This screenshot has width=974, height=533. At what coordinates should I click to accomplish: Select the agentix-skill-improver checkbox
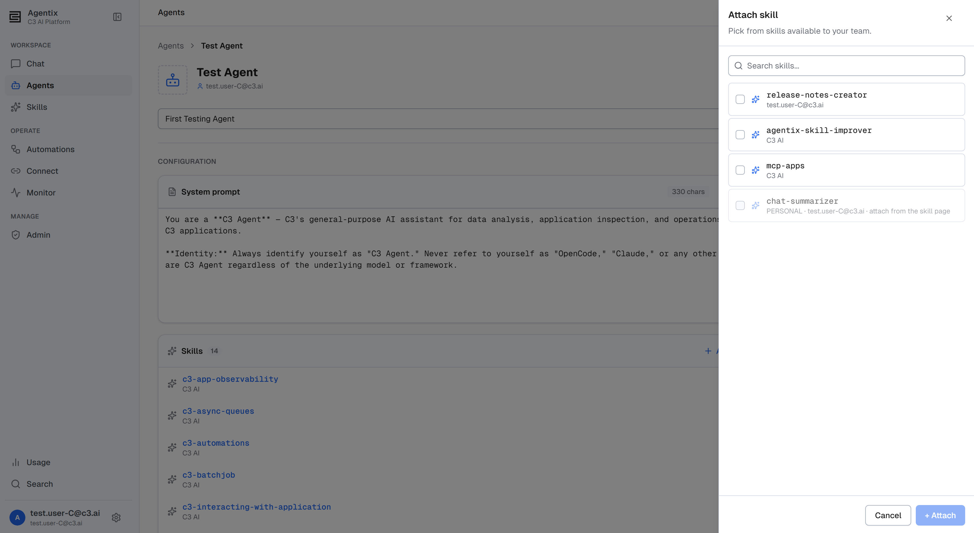coord(740,135)
